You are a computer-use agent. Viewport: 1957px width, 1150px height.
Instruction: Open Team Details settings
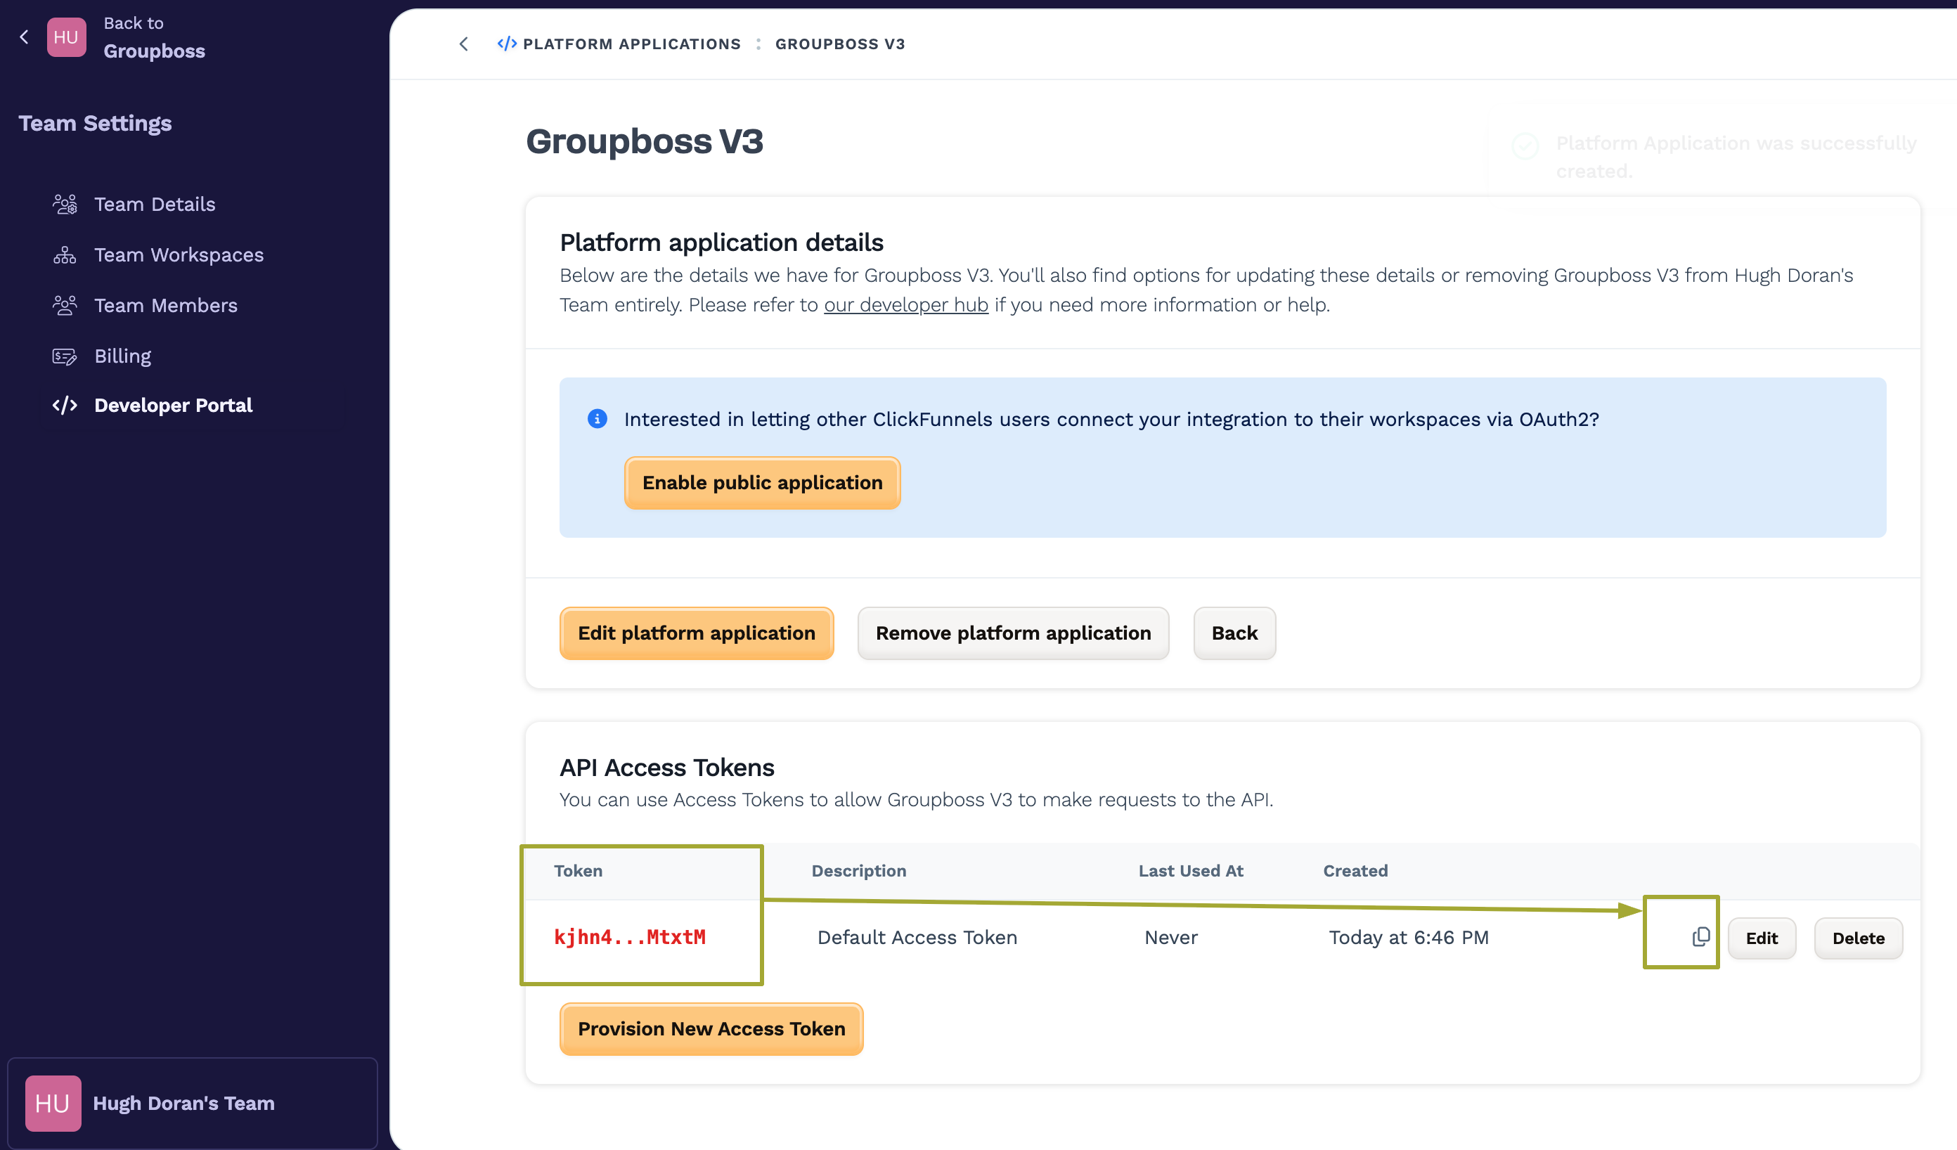(x=155, y=205)
